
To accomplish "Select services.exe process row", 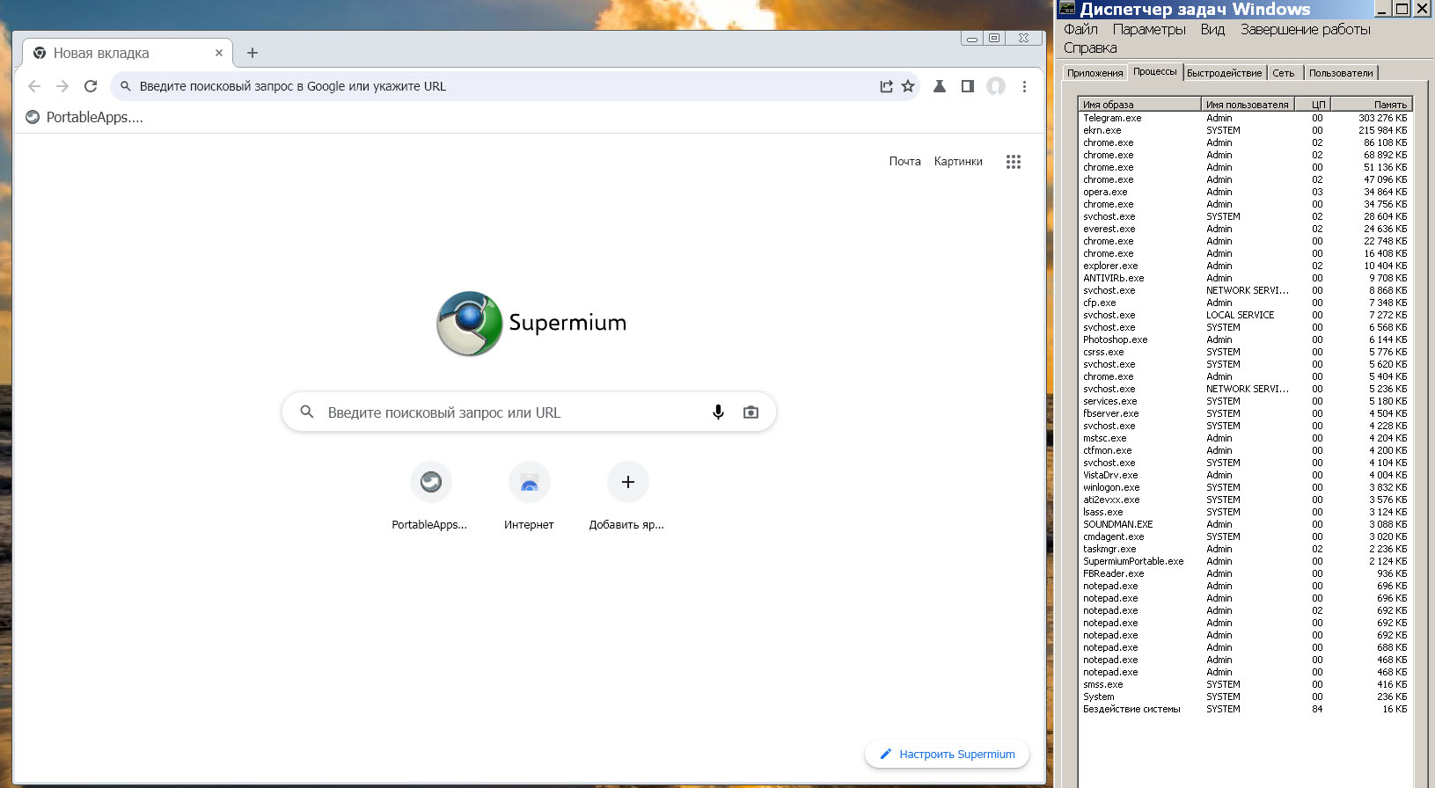I will point(1245,401).
